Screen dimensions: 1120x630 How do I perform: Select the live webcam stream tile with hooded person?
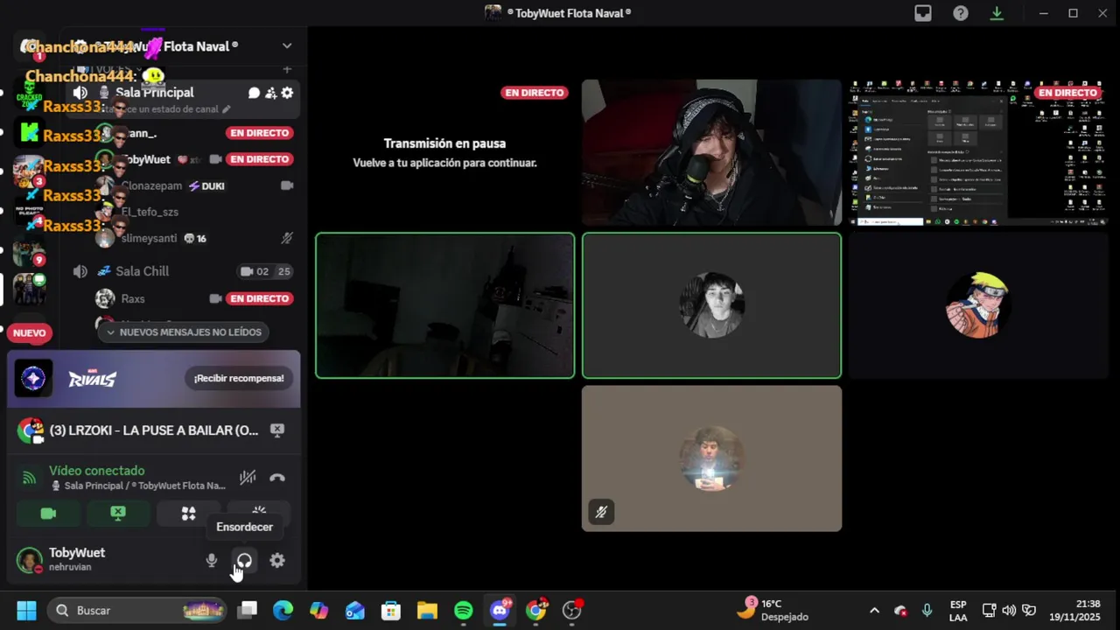[x=711, y=152]
